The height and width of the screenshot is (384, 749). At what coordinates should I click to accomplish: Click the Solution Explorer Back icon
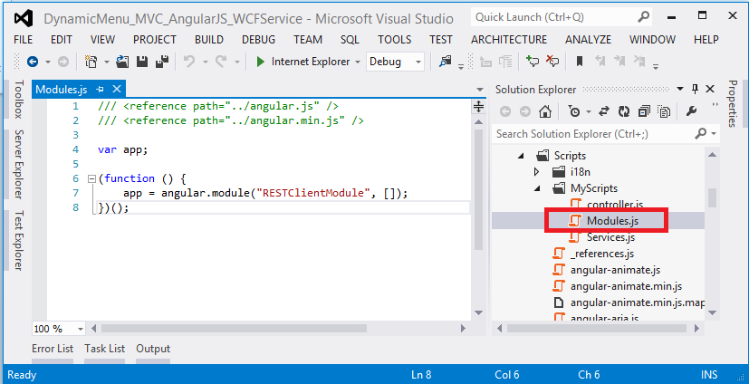tap(505, 111)
